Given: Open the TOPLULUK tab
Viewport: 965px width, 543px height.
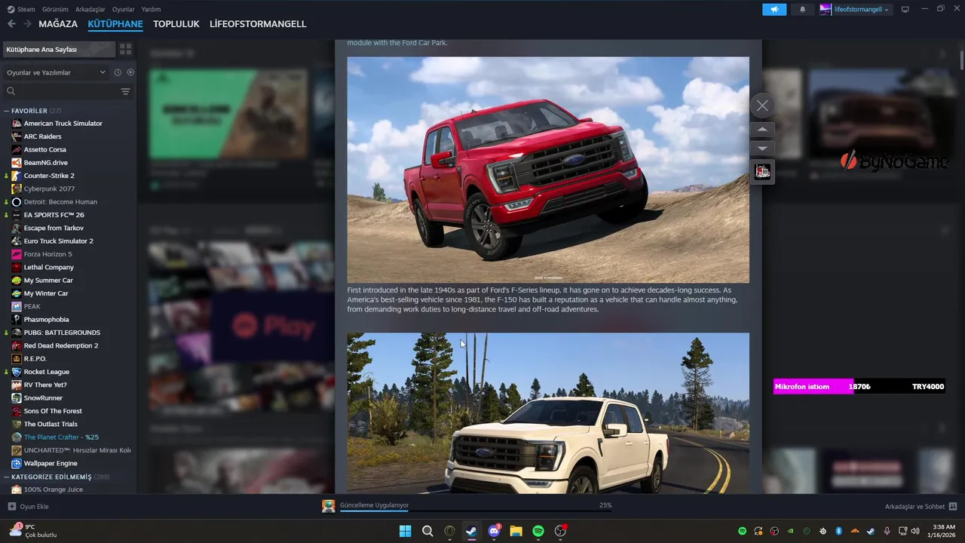Looking at the screenshot, I should pos(176,24).
